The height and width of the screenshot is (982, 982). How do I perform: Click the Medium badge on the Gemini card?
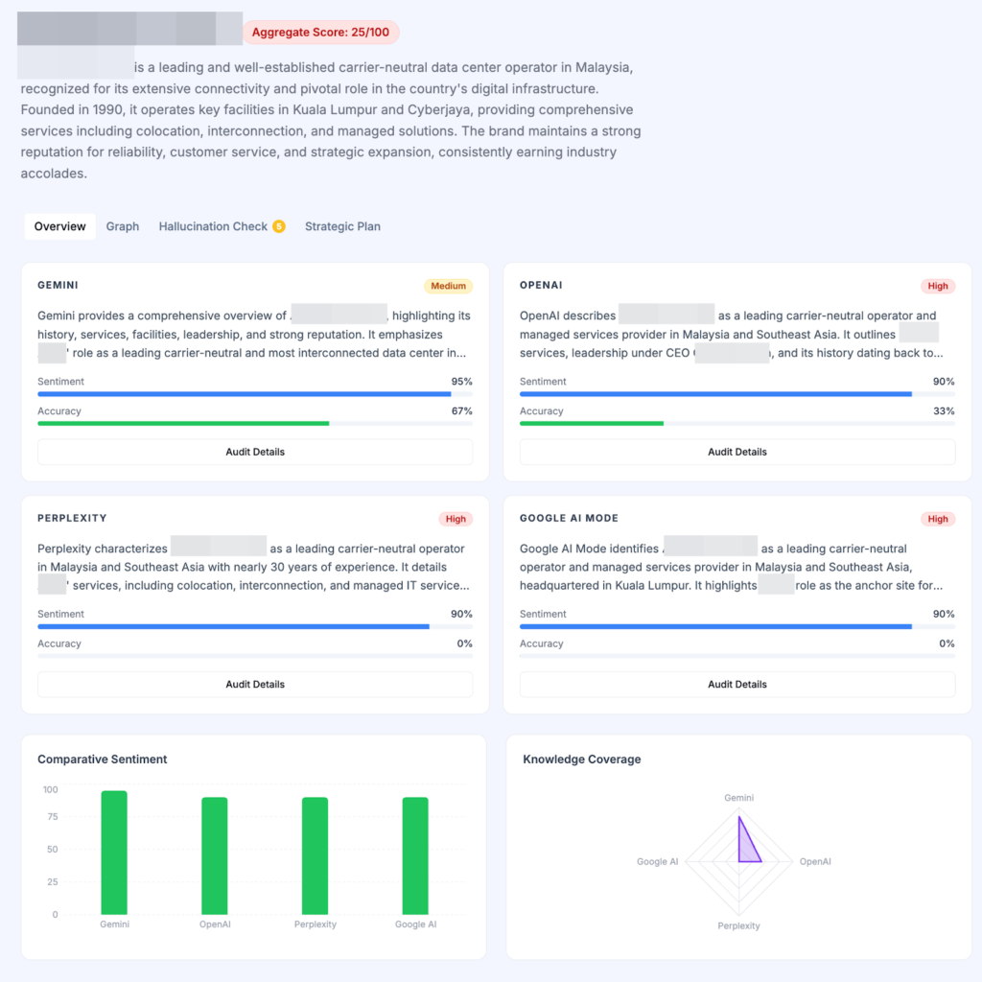448,286
